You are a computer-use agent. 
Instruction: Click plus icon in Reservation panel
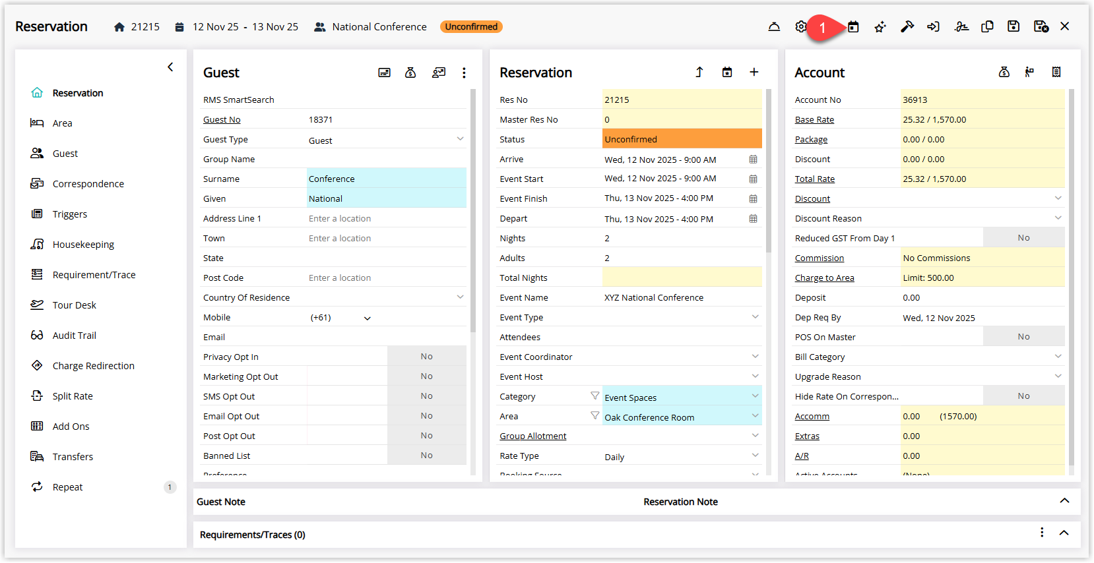click(x=754, y=73)
